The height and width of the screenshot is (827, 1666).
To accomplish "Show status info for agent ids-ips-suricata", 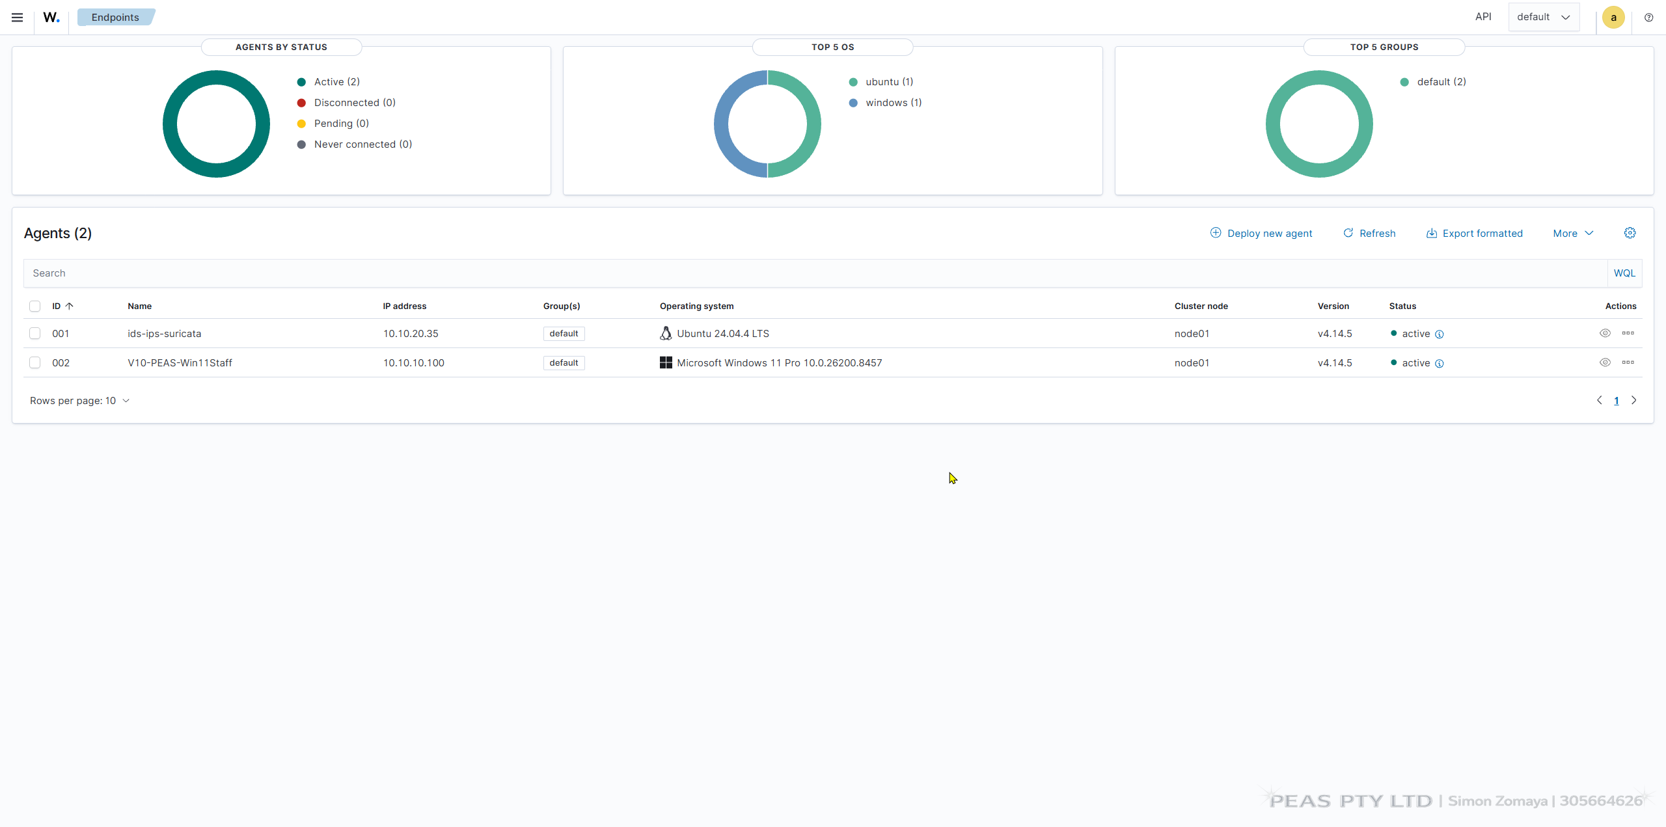I will point(1440,334).
